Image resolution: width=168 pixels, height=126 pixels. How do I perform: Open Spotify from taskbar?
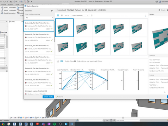pos(55,124)
